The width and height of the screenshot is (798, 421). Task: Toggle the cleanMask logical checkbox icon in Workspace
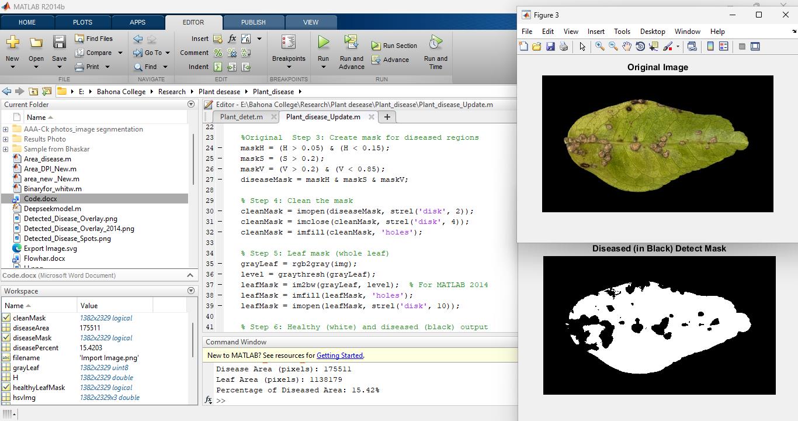(x=6, y=318)
